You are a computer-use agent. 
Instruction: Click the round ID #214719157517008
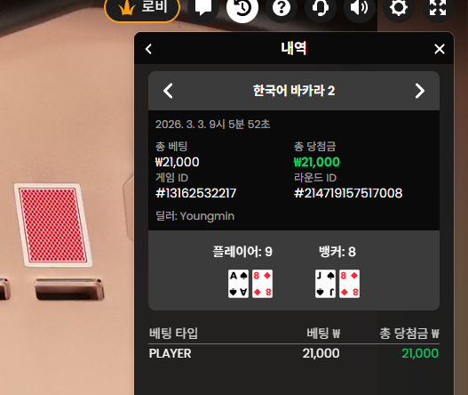pyautogui.click(x=348, y=193)
